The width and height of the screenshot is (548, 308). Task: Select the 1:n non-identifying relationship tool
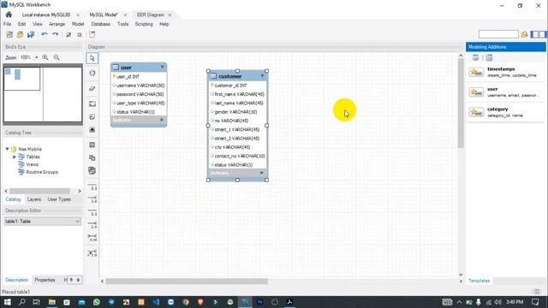(x=92, y=199)
